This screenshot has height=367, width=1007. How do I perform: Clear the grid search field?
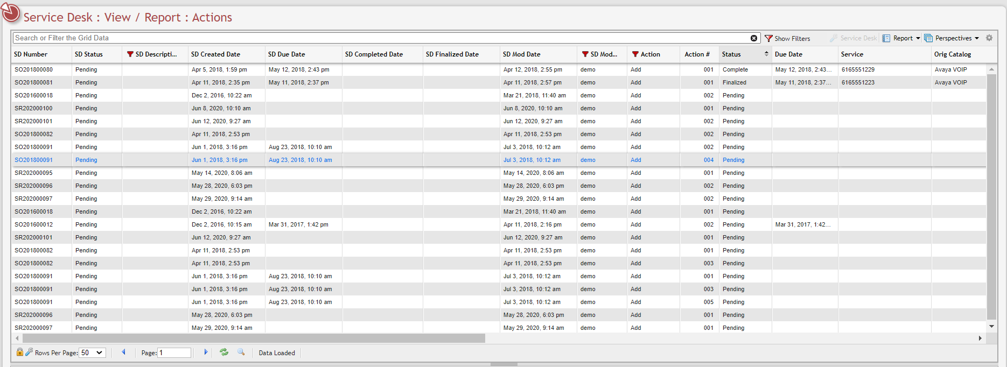pyautogui.click(x=753, y=38)
